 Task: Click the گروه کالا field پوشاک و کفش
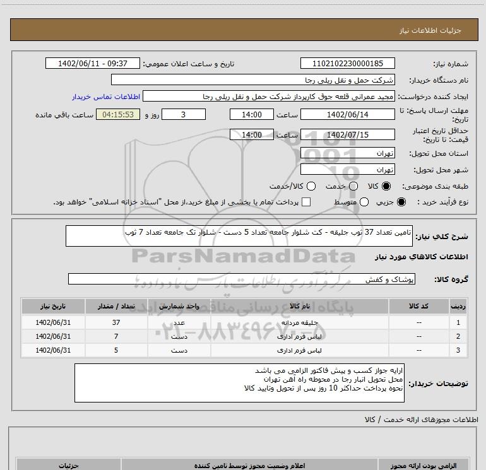tap(242, 279)
